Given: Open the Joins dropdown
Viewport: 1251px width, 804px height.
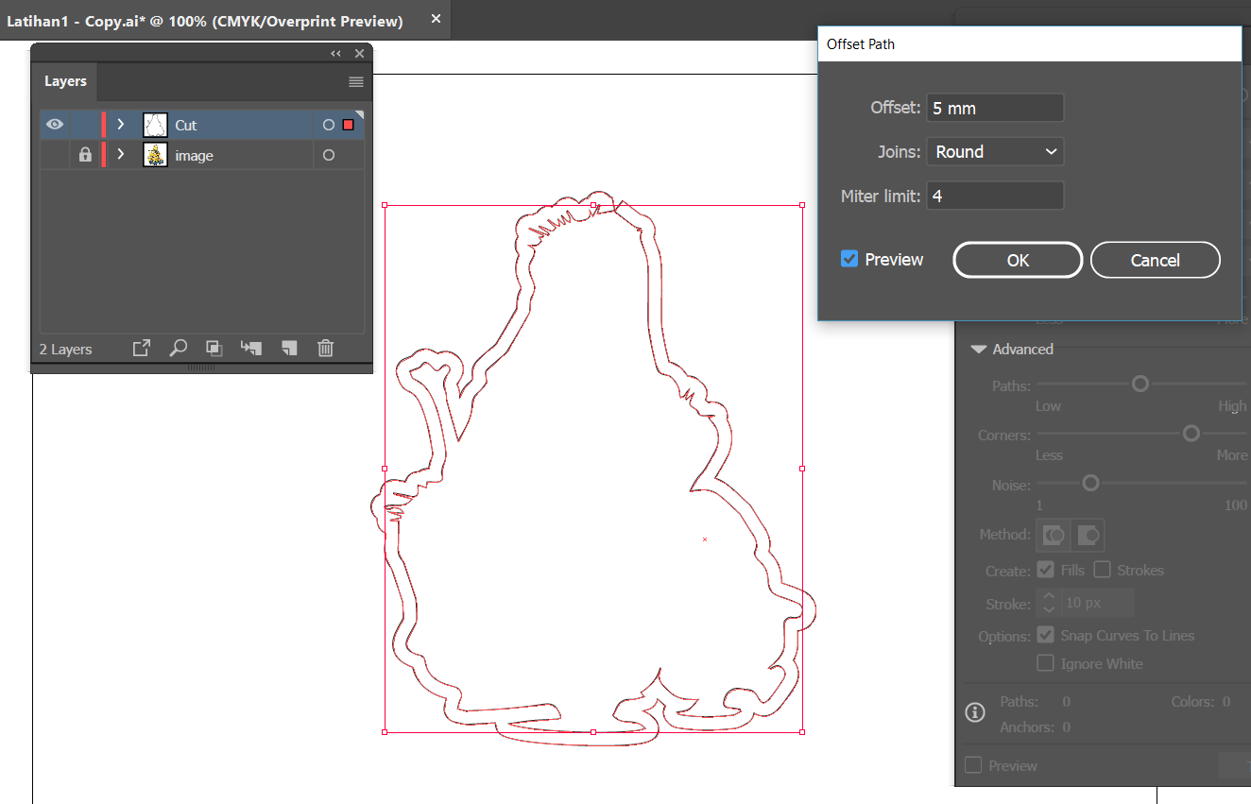Looking at the screenshot, I should tap(995, 151).
